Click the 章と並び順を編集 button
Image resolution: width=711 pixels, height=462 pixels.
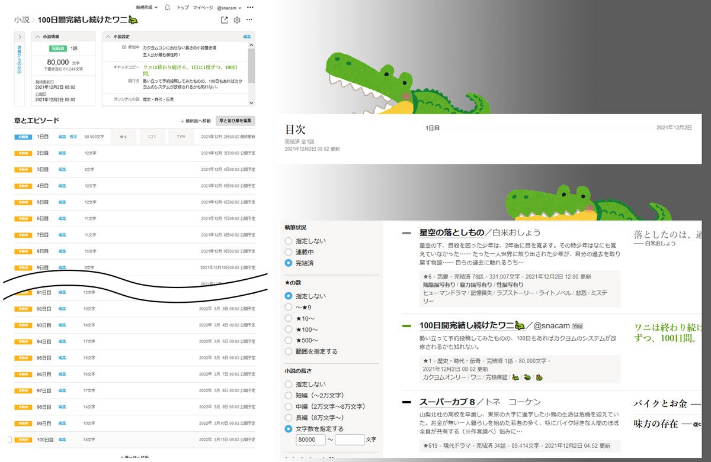pyautogui.click(x=235, y=121)
